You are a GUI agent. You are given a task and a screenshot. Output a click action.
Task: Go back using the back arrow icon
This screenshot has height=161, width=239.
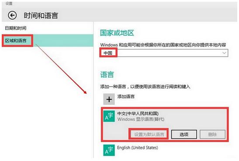point(12,15)
